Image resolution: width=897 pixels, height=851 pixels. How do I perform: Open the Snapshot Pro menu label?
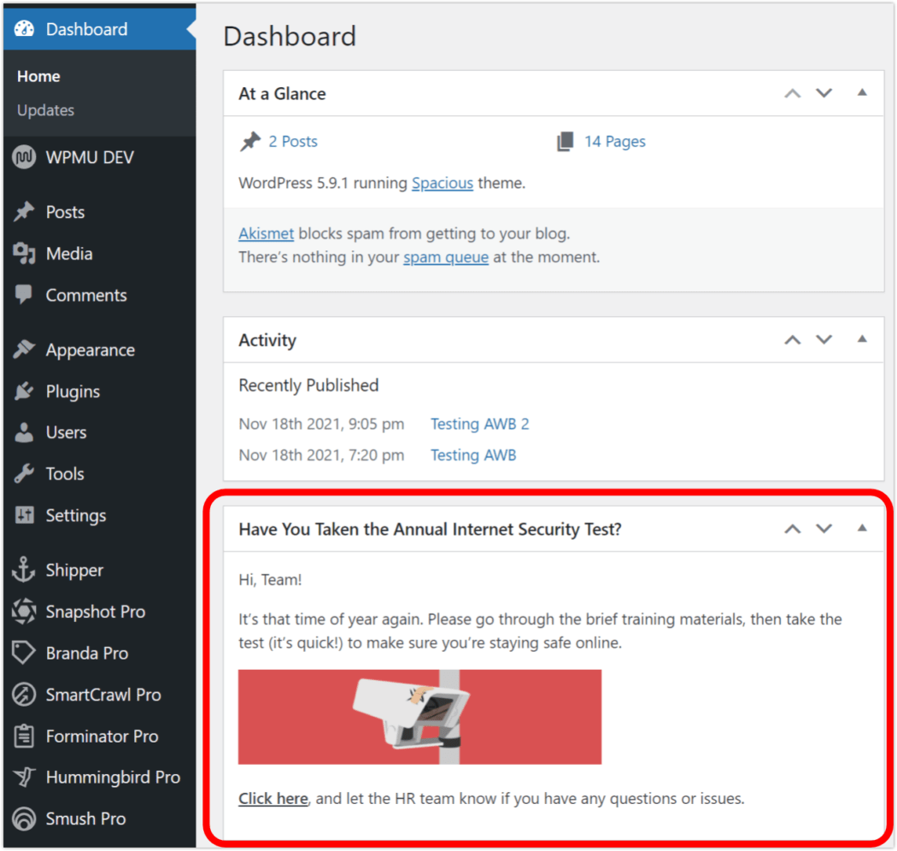(x=95, y=612)
